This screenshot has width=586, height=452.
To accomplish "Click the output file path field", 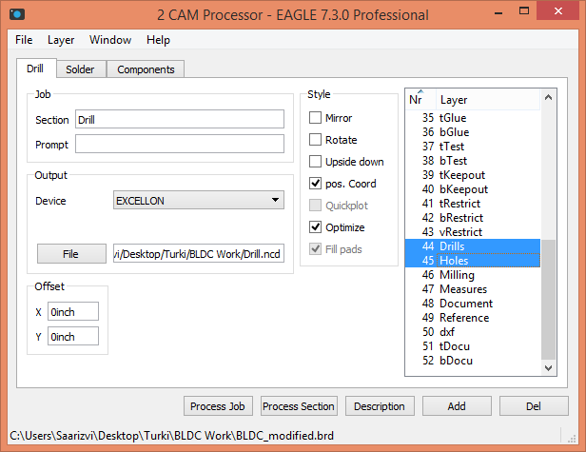I will click(x=199, y=253).
